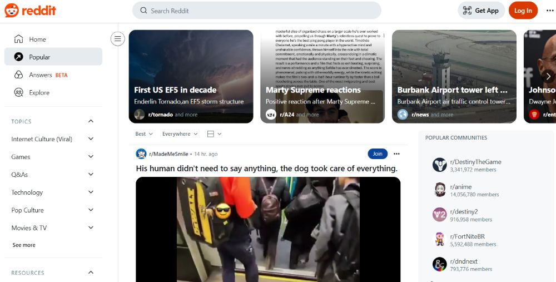
Task: Go to Home in the sidebar
Action: [37, 39]
